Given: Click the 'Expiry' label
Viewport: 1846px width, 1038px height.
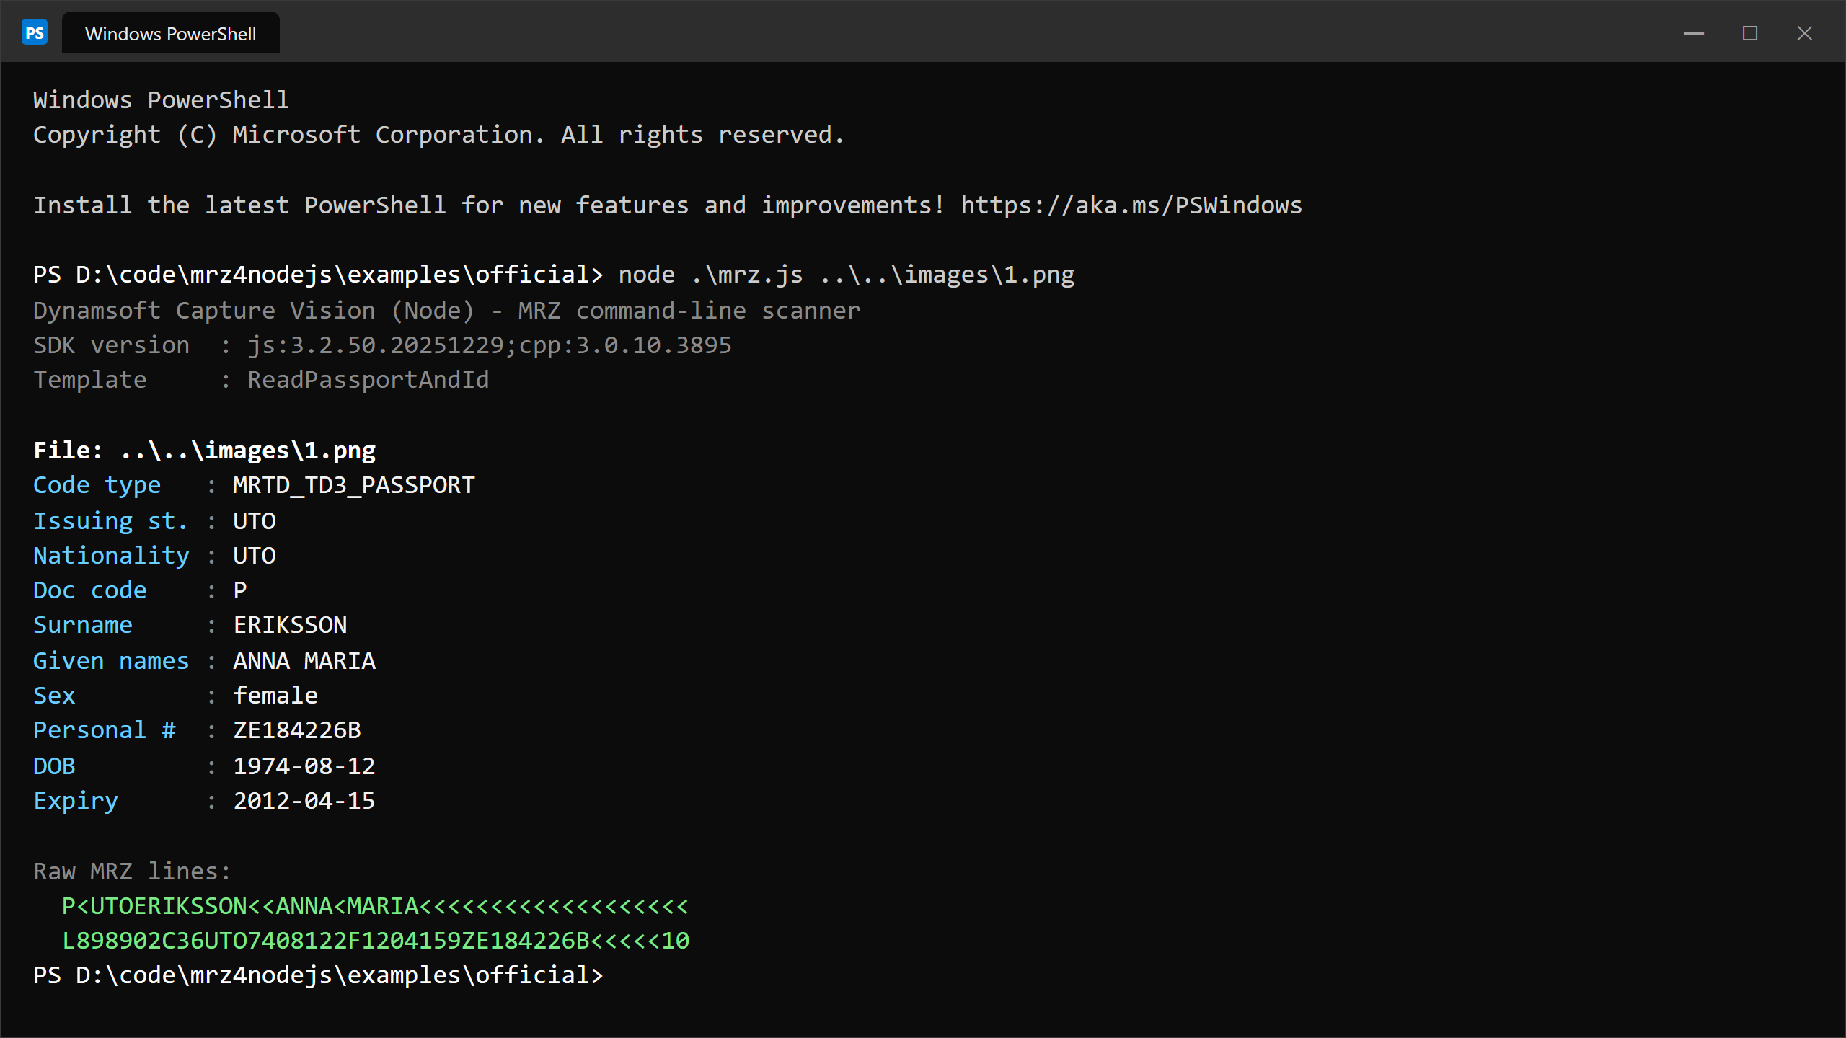Looking at the screenshot, I should click(x=75, y=801).
